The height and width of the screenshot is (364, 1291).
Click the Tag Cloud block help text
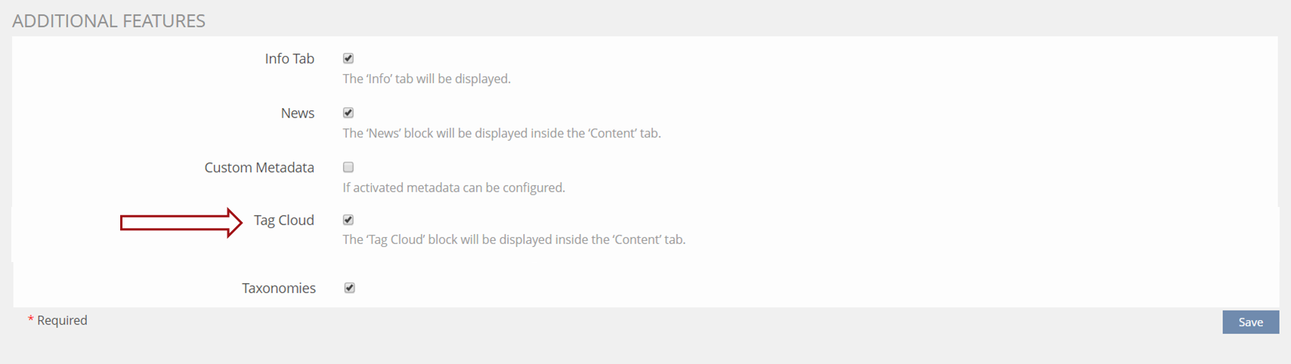coord(514,239)
